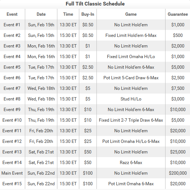Click Fixed Limit Omaha Hi/Lo game cell
The height and width of the screenshot is (190, 190).
[x=131, y=57]
